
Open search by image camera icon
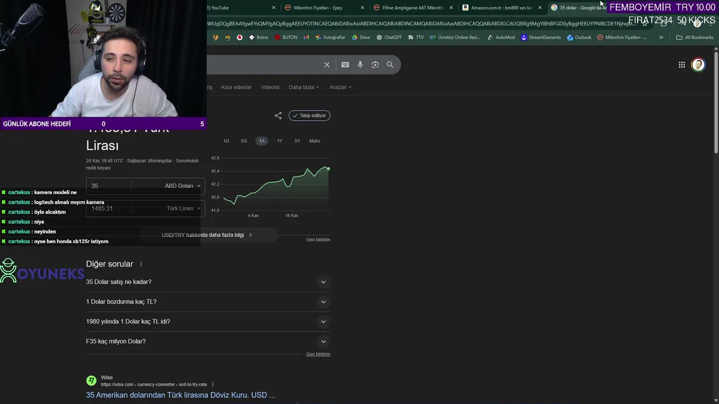pyautogui.click(x=375, y=65)
